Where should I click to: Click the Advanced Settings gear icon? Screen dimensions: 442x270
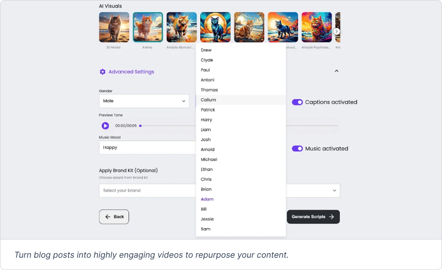coord(103,71)
